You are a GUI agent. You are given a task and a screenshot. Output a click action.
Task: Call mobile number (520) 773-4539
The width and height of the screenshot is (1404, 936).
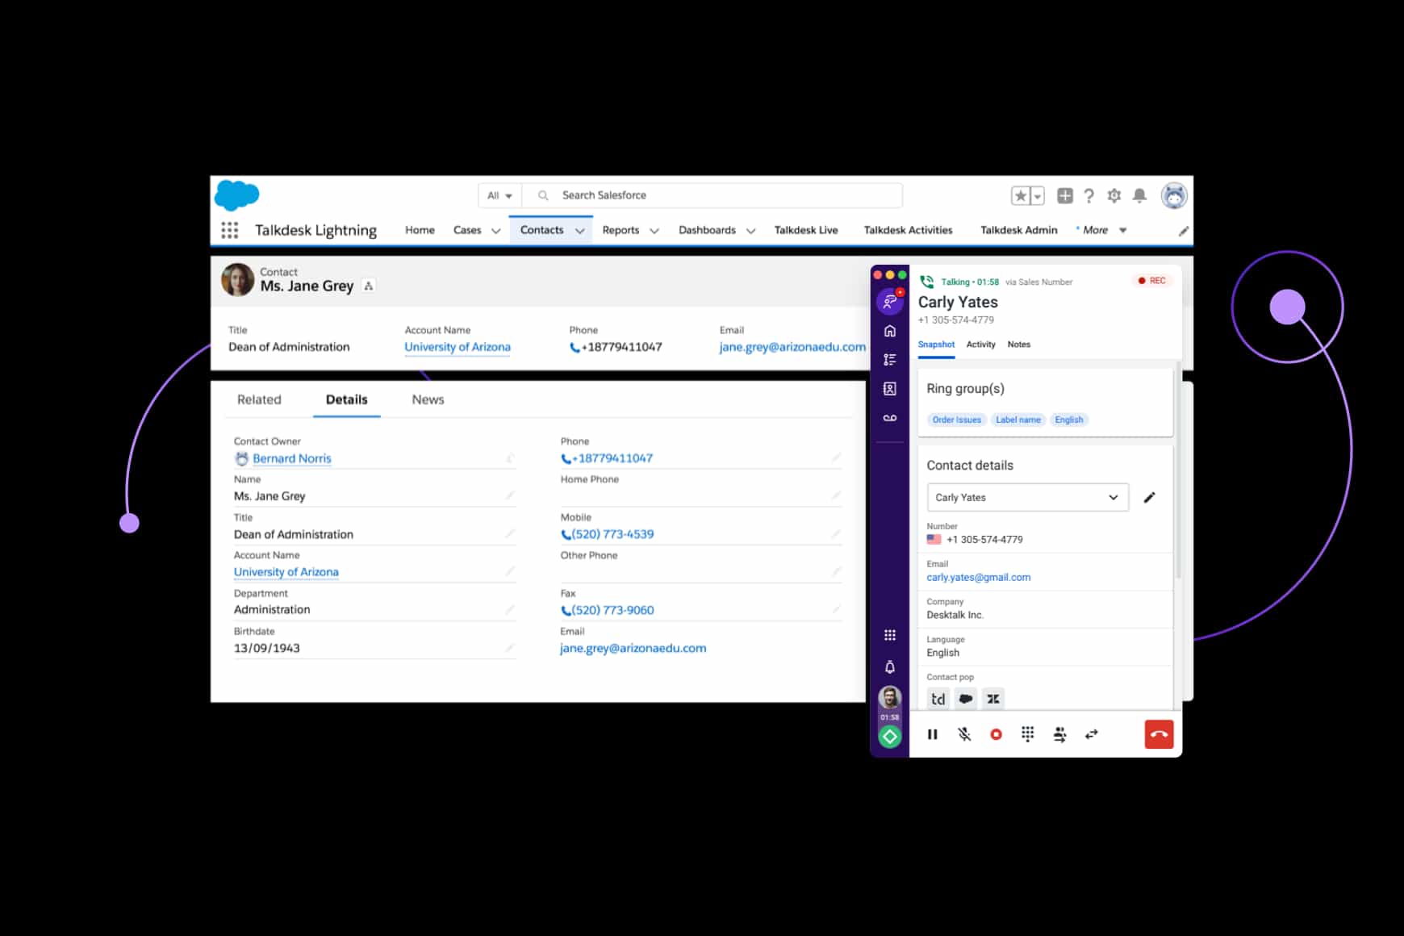612,534
